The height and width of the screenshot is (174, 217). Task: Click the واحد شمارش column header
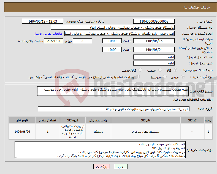[x=98, y=120]
